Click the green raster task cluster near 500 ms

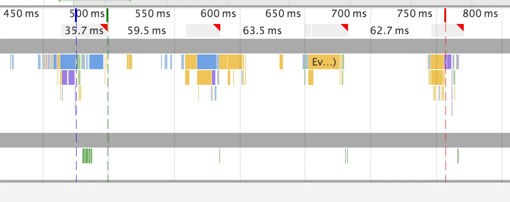click(87, 155)
